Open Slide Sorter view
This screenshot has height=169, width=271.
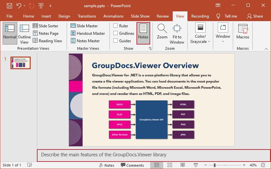[45, 26]
